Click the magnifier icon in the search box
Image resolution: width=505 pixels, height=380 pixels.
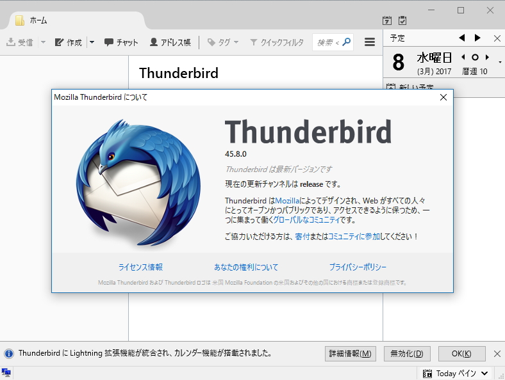(347, 42)
